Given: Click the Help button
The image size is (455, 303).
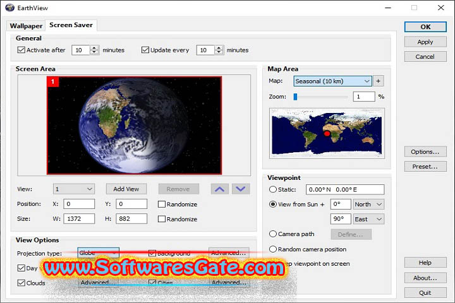Looking at the screenshot, I should [x=425, y=263].
